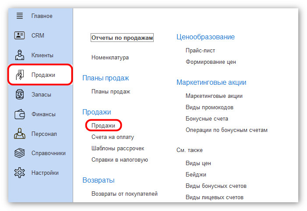The width and height of the screenshot is (307, 211).
Task: Open Бейджи
Action: 196,174
